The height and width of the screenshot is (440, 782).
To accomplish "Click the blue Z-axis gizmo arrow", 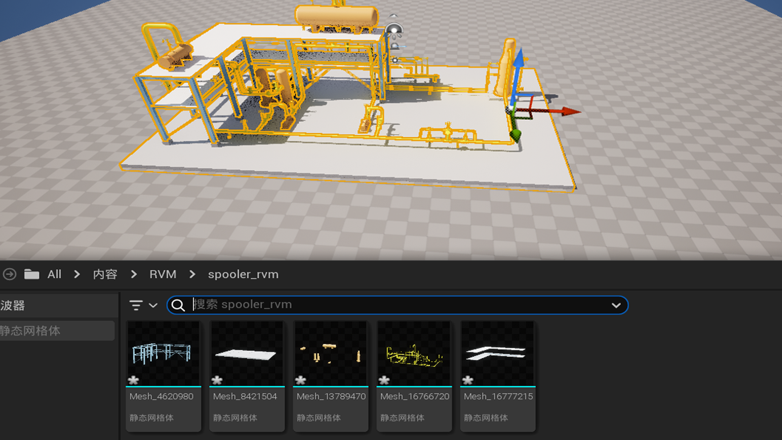I will click(x=518, y=57).
